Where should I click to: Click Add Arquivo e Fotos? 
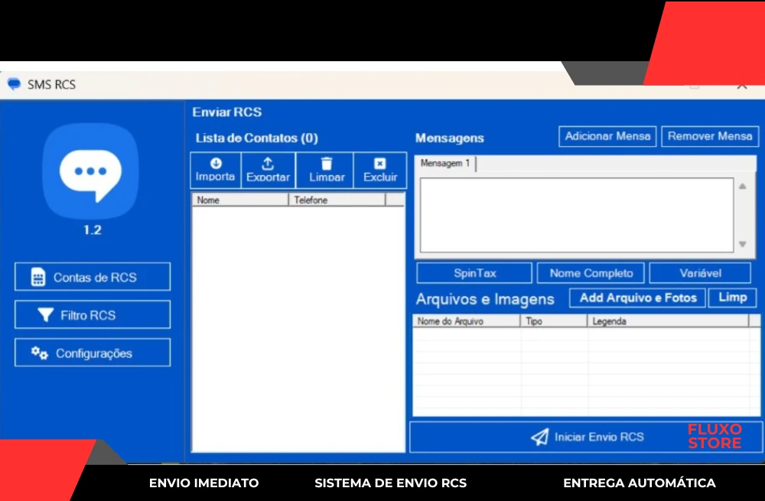(x=636, y=298)
